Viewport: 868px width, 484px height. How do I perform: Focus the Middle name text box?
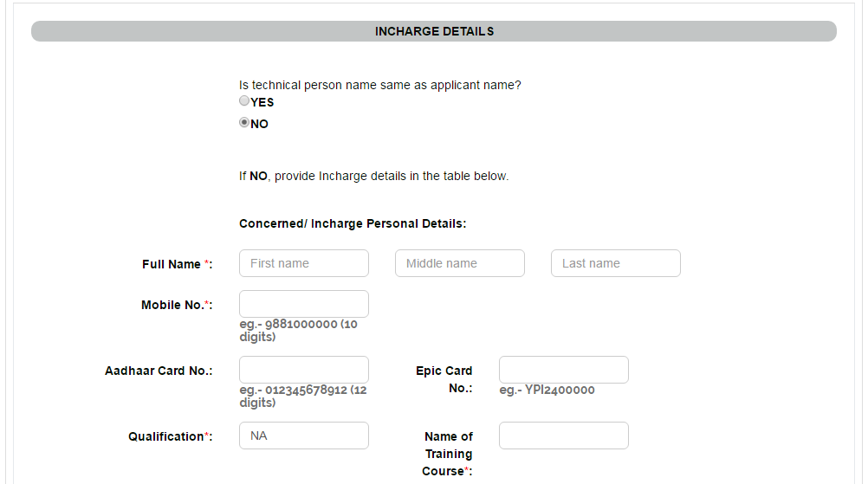click(459, 263)
